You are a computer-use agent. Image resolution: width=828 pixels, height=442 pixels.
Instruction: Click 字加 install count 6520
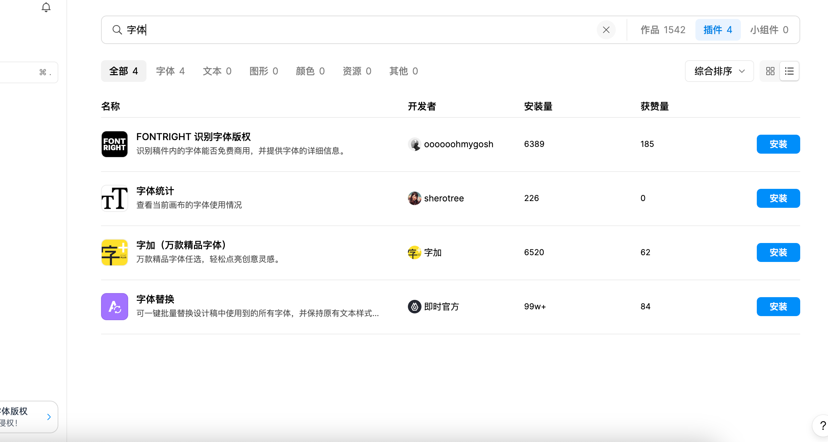click(x=534, y=252)
